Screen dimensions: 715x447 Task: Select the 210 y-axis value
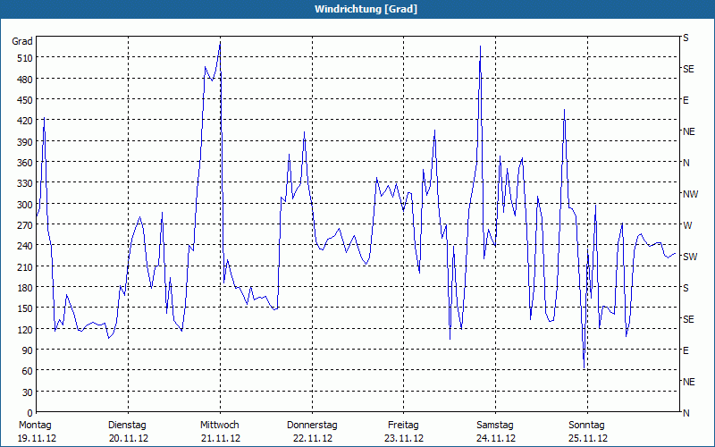point(25,266)
